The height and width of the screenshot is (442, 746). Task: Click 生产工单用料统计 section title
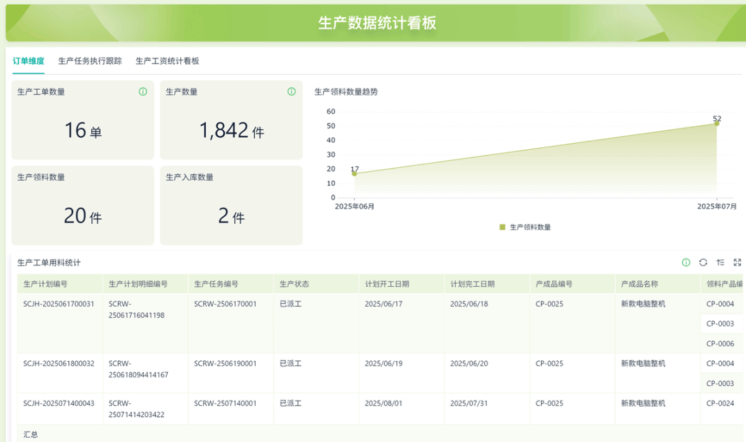(x=49, y=262)
